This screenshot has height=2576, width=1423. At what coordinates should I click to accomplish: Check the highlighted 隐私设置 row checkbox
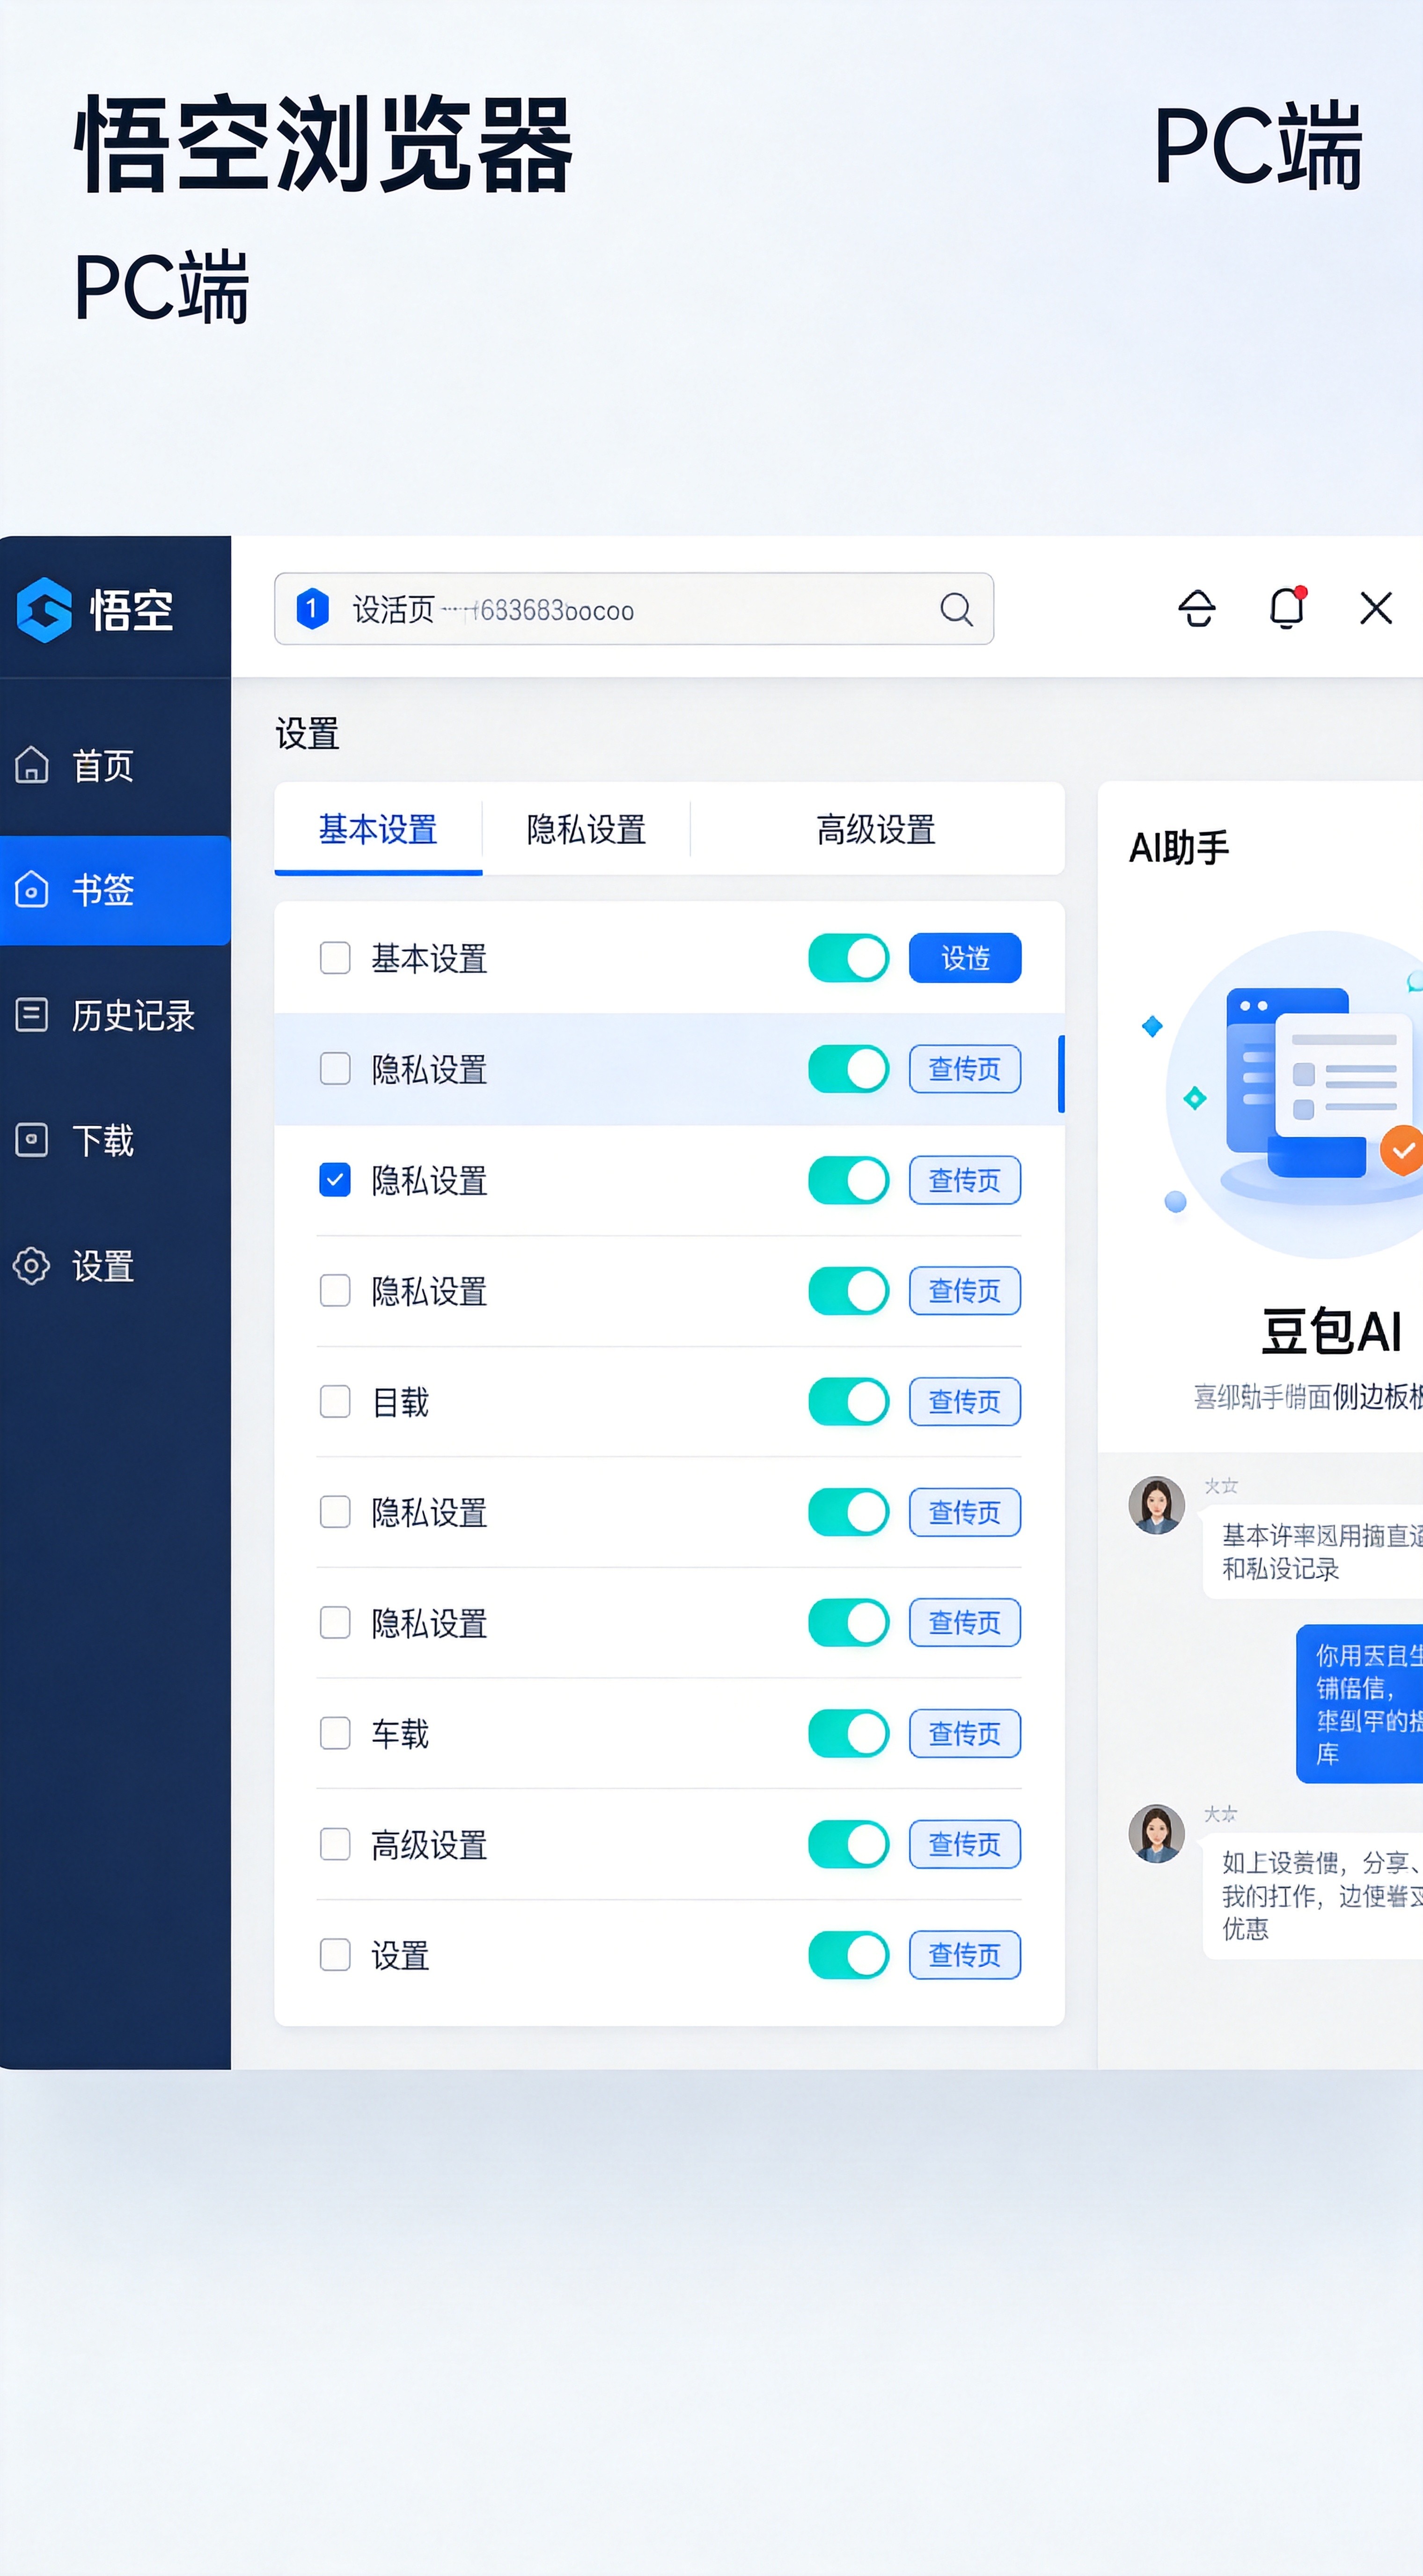[335, 1069]
